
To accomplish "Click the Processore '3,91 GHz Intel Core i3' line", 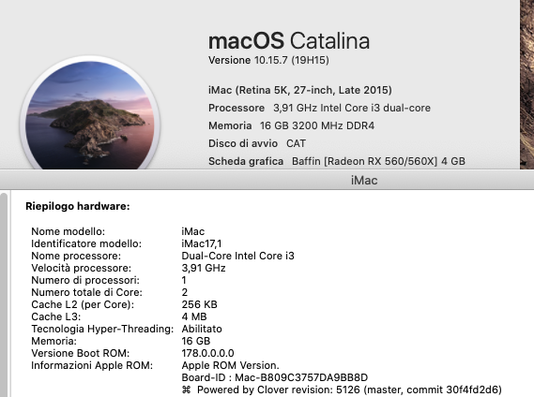I will [319, 108].
